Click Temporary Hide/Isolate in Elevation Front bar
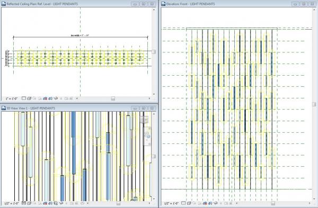The image size is (318, 208). click(x=216, y=203)
